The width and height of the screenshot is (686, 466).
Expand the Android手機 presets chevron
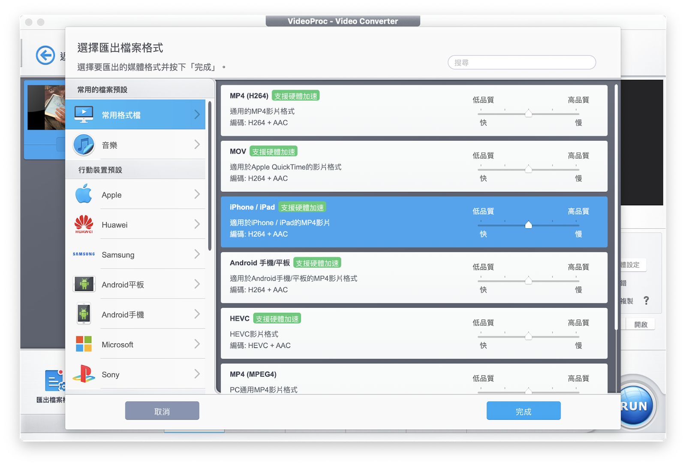point(197,314)
